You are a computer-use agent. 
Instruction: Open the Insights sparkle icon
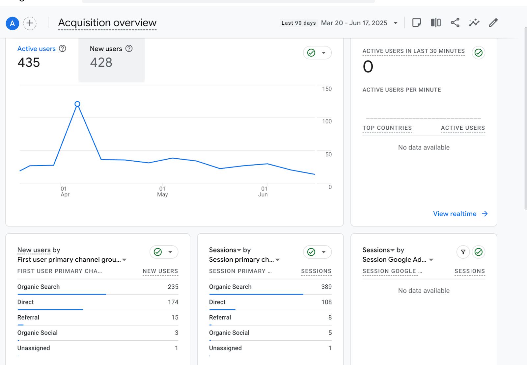[x=474, y=23]
